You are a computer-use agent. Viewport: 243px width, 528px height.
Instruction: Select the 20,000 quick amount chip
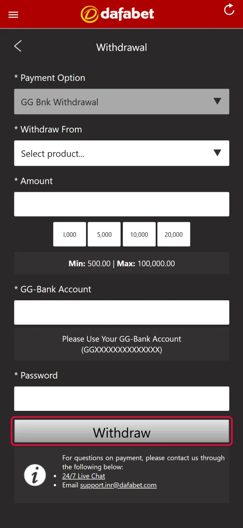pos(173,234)
